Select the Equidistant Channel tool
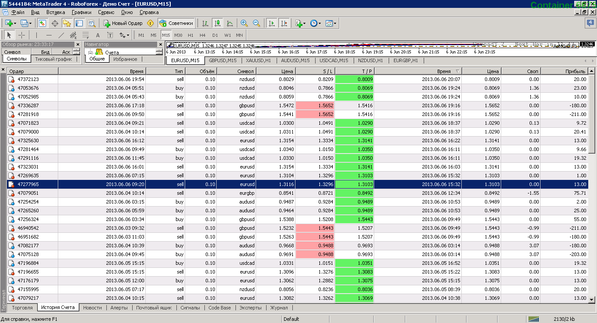The image size is (597, 323). 74,35
